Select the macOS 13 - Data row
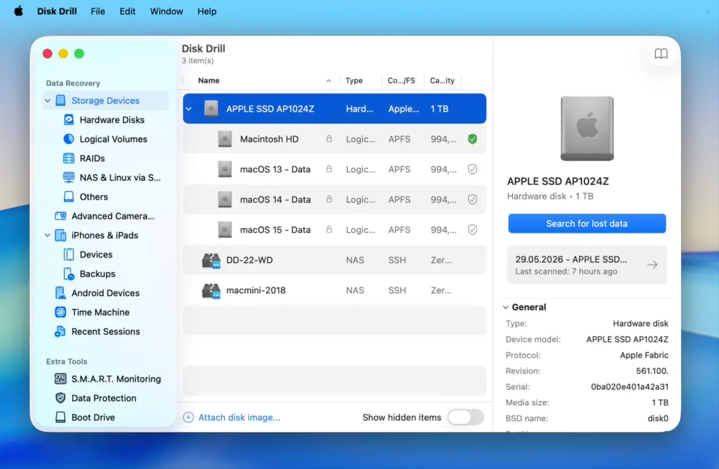The width and height of the screenshot is (719, 469). (335, 169)
